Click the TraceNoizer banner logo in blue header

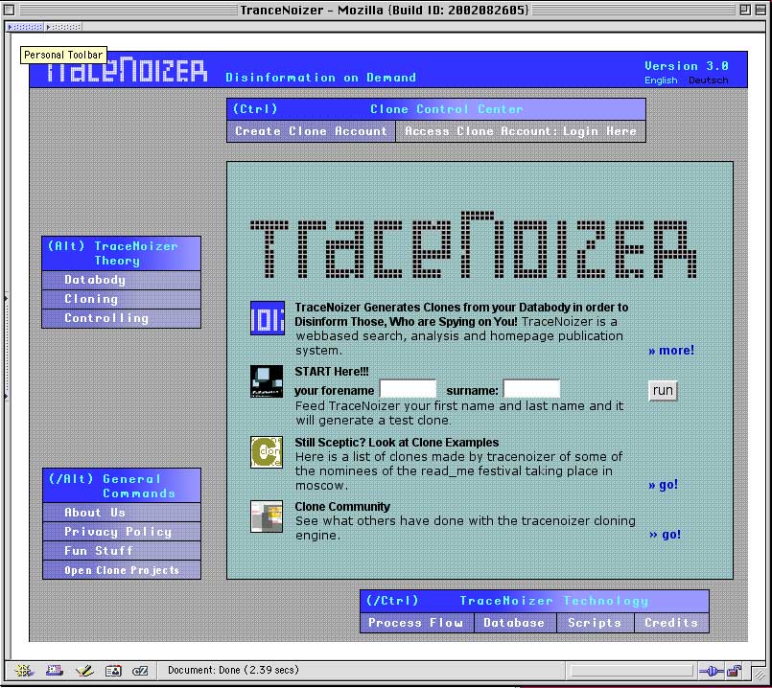(x=127, y=70)
